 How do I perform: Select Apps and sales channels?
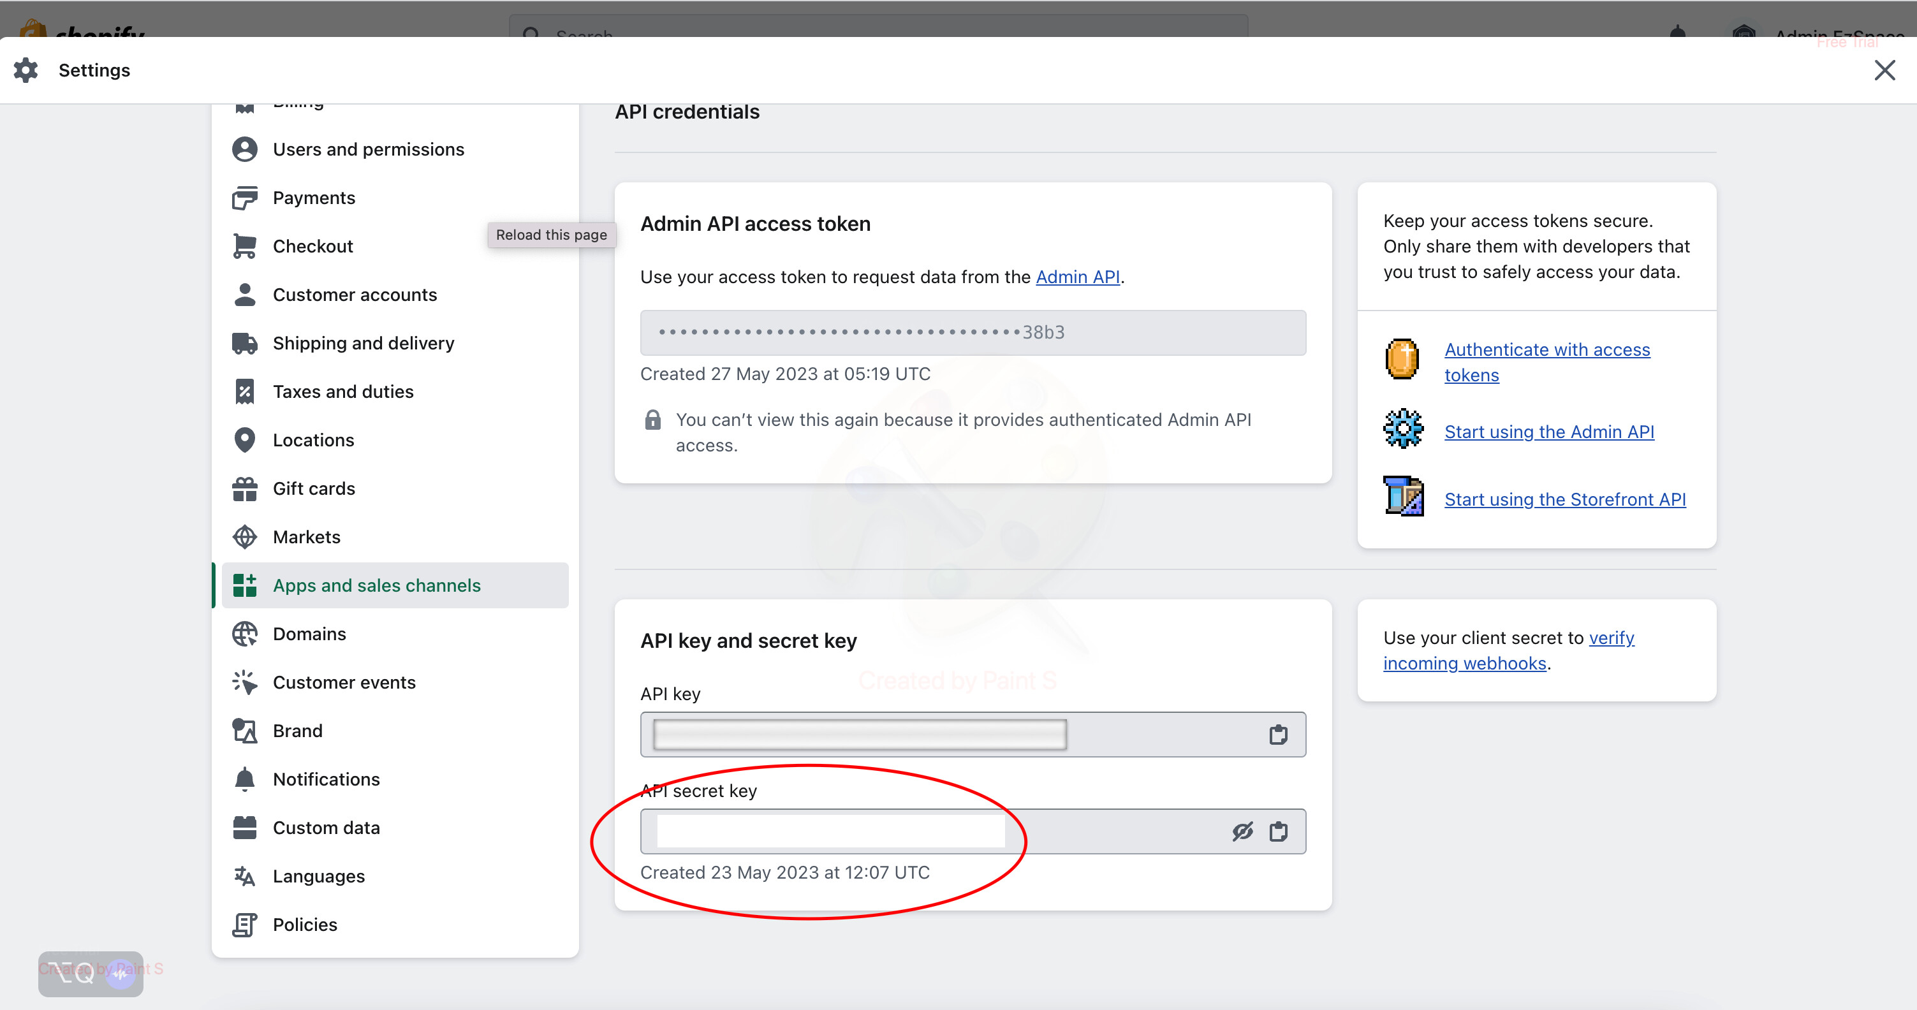[376, 586]
